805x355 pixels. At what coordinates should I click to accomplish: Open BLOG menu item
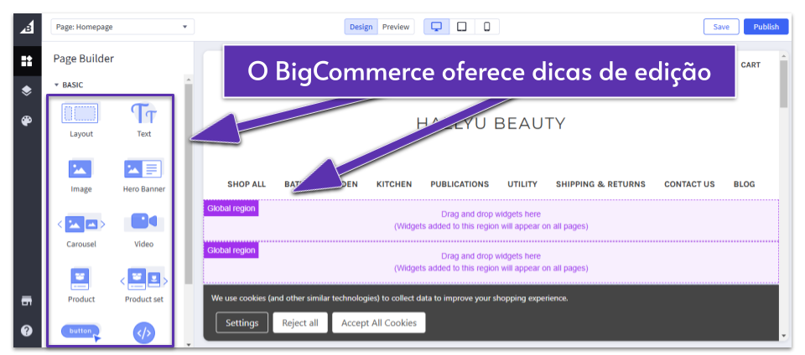(744, 184)
